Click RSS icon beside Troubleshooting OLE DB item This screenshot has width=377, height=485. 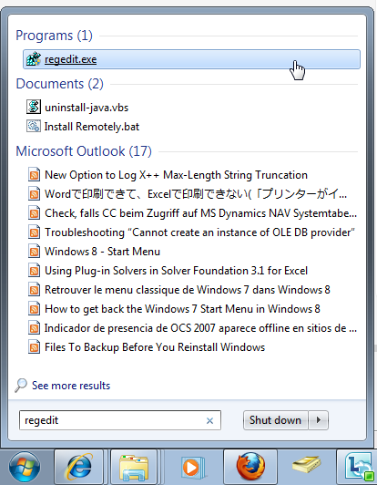coord(34,232)
